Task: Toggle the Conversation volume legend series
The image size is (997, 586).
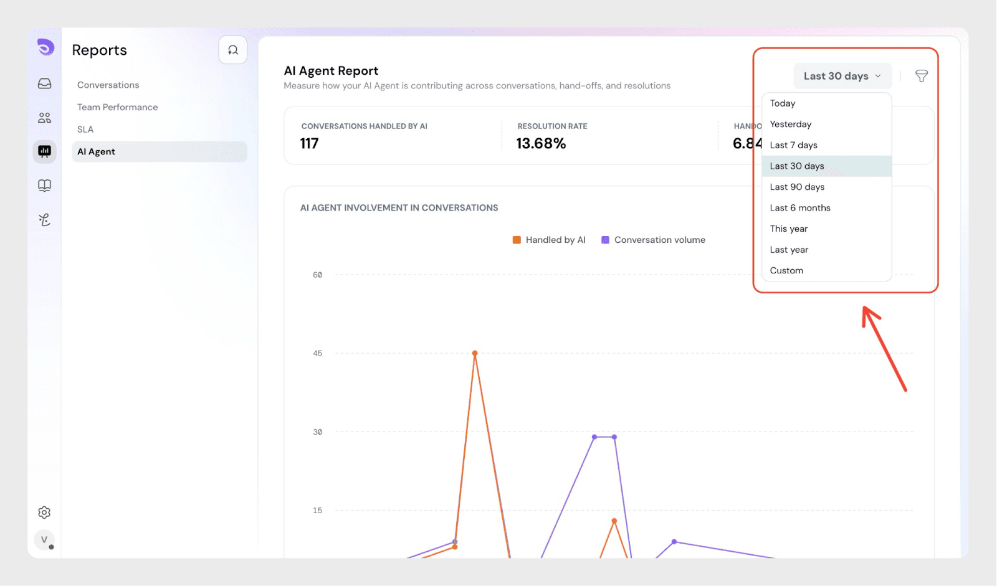Action: click(x=653, y=240)
